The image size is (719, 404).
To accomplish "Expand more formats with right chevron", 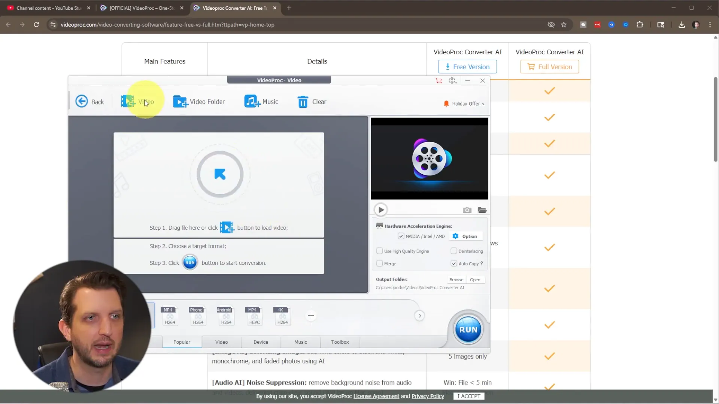I will 419,316.
